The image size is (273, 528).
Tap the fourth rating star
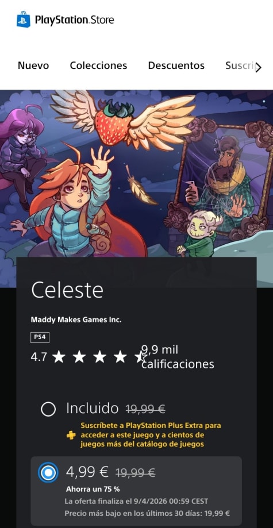click(x=120, y=357)
